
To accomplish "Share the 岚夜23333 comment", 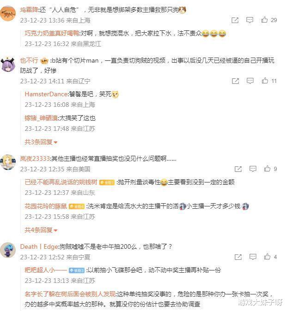I will click(238, 169).
